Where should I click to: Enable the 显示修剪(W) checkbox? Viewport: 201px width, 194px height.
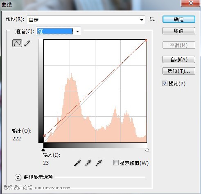tap(116, 163)
